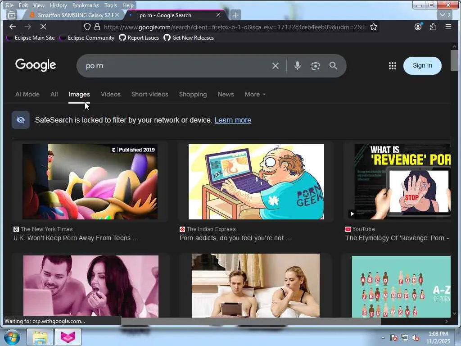
Task: Expand the list all tabs dropdown
Action: coord(445,15)
